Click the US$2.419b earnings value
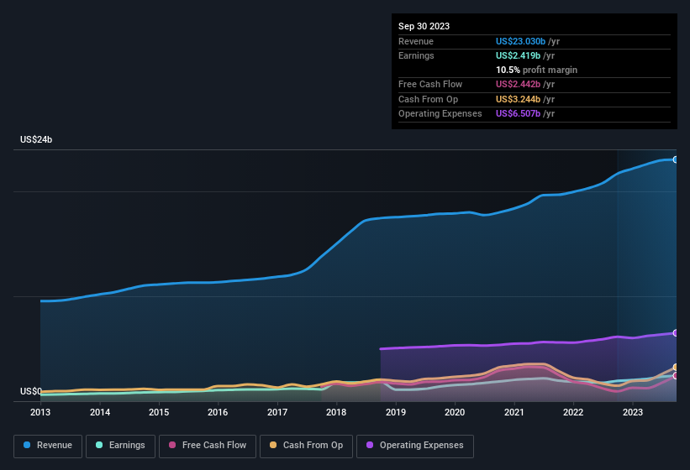The image size is (690, 470). [518, 55]
